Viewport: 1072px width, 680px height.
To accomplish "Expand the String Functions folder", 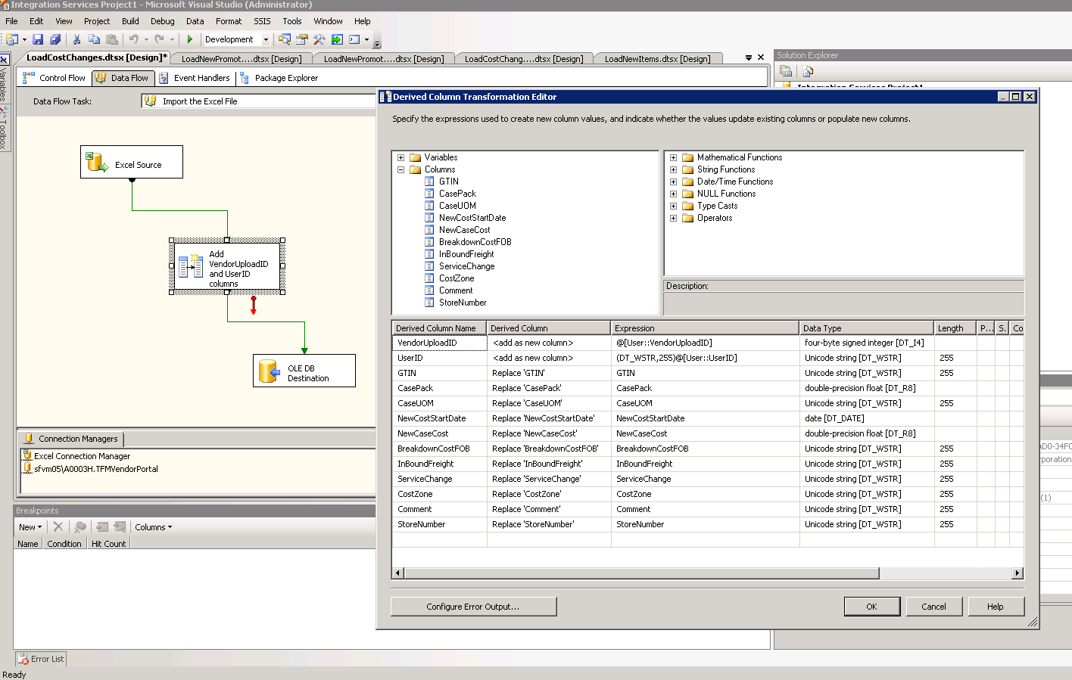I will (x=674, y=169).
